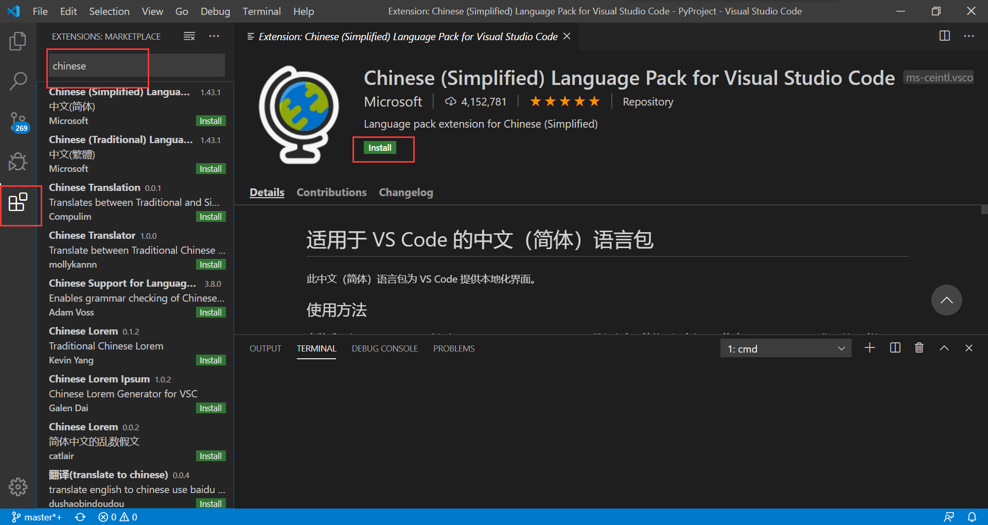Viewport: 988px width, 525px height.
Task: Maximize panel size with chevron up
Action: (x=944, y=348)
